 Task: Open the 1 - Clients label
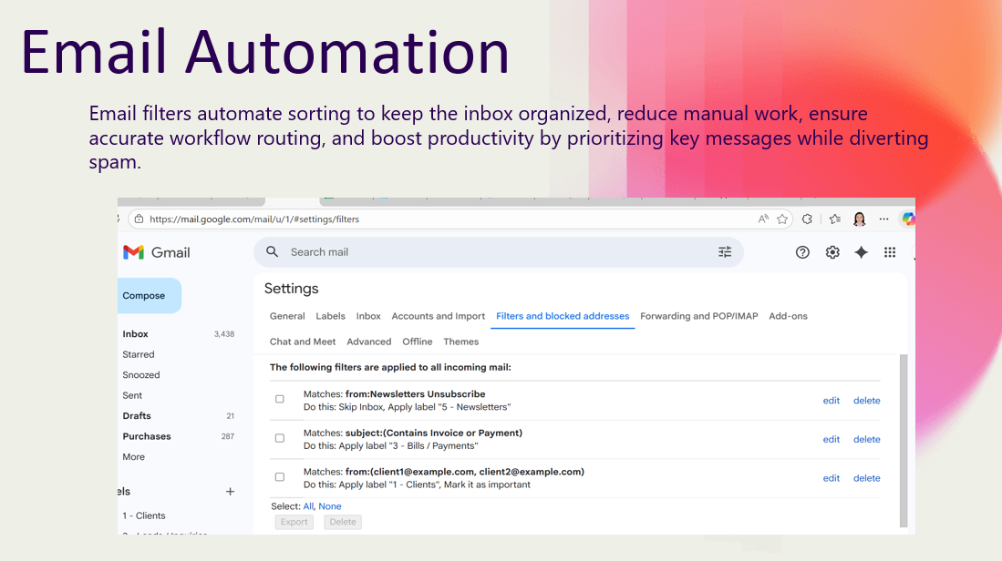coord(144,515)
